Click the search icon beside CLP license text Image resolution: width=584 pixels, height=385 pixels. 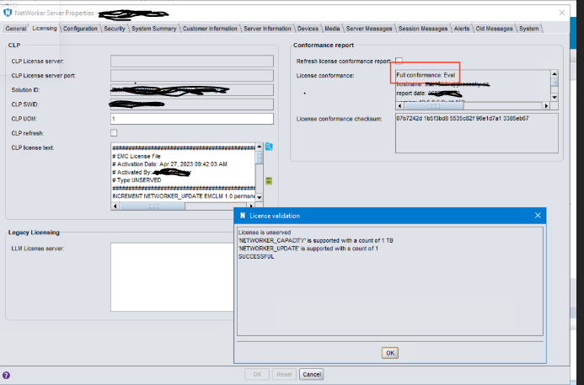[269, 147]
